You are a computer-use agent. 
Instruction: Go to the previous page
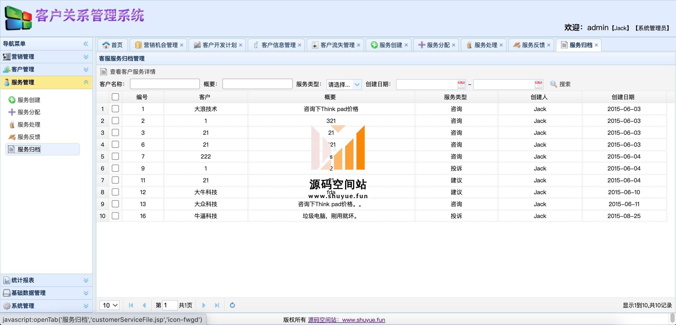[144, 305]
